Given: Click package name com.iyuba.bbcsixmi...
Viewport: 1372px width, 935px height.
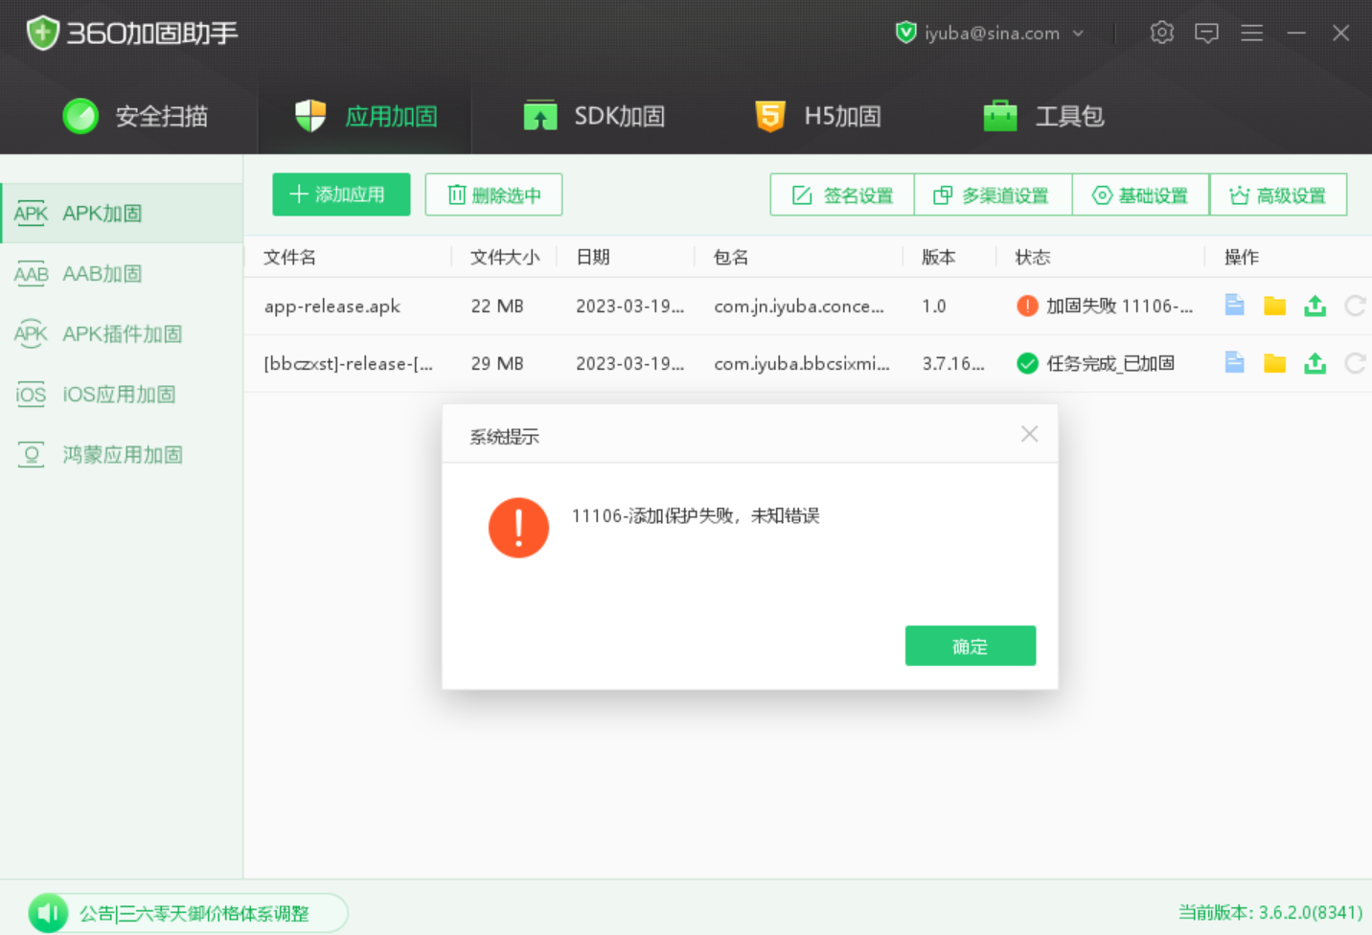Looking at the screenshot, I should tap(802, 364).
